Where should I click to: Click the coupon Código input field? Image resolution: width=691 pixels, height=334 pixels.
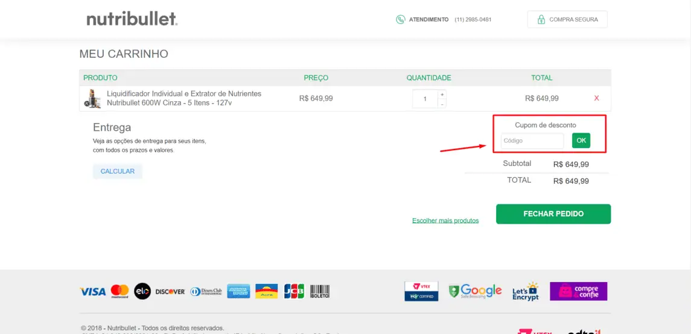pos(532,141)
